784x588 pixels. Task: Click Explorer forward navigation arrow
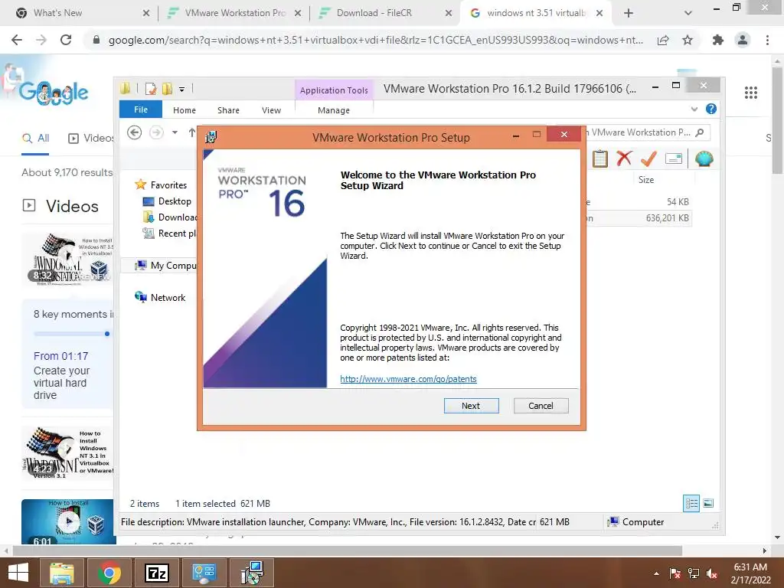coord(156,132)
